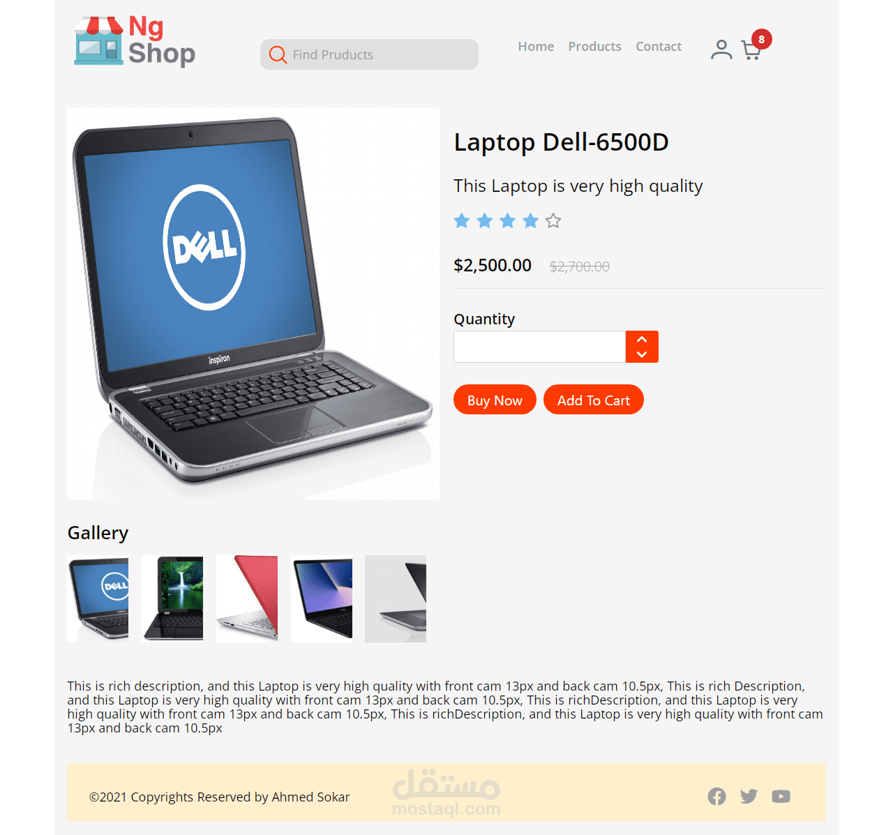Select the red laptop gallery thumbnail
Screen dimensions: 893x835
pyautogui.click(x=247, y=599)
